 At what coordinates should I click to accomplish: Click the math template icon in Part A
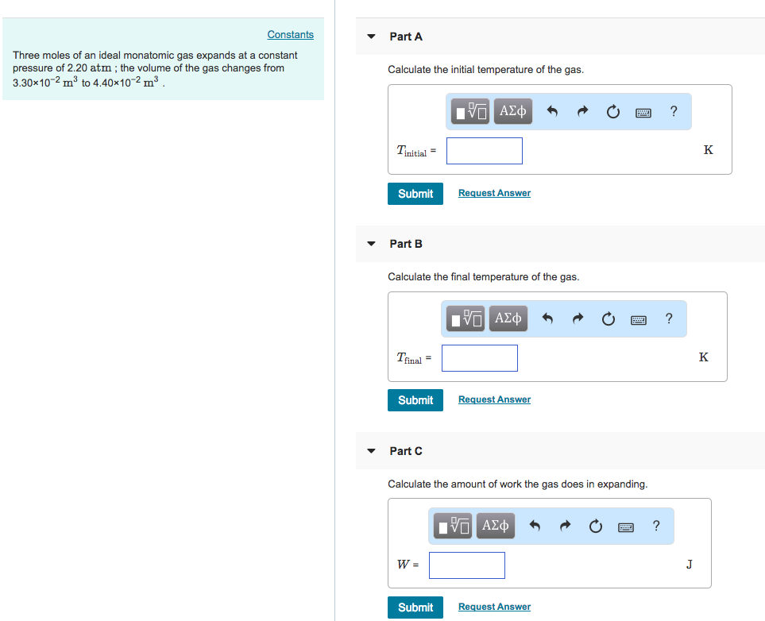[x=472, y=112]
